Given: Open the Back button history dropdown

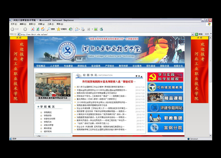Looking at the screenshot, I should tap(21, 29).
